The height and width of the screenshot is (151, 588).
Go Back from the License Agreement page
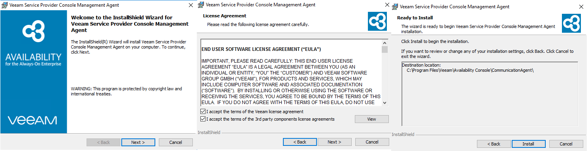(x=300, y=142)
